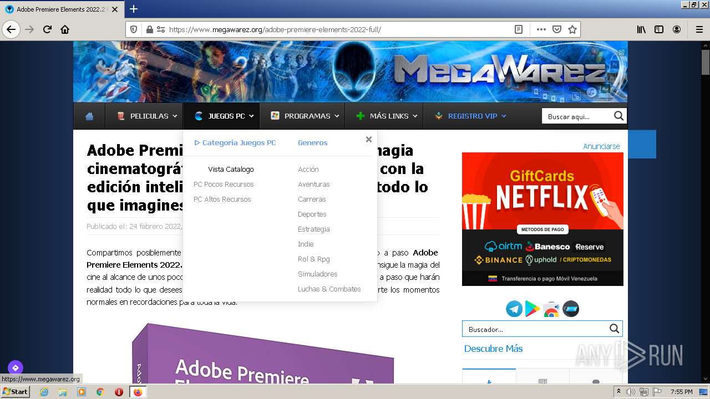Focus the Buscador search field
The width and height of the screenshot is (710, 399).
point(535,329)
